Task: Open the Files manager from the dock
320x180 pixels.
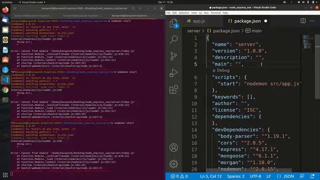Action: pos(5,30)
